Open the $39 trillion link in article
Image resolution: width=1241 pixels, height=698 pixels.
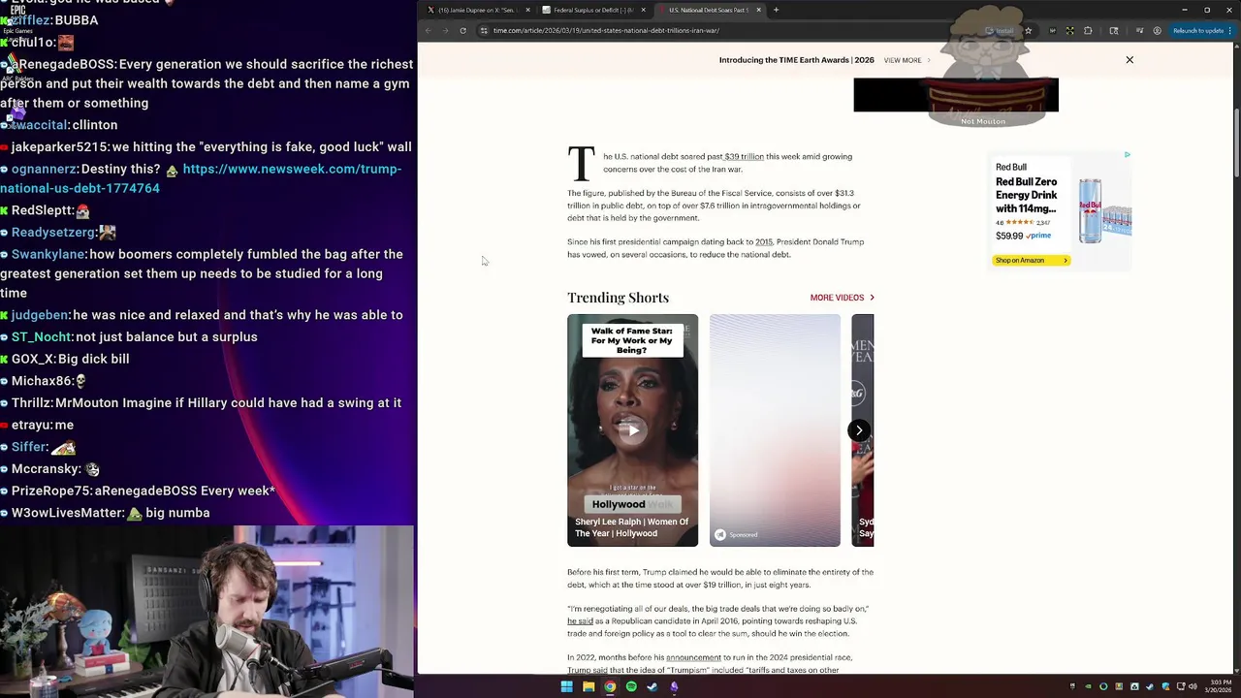coord(744,156)
